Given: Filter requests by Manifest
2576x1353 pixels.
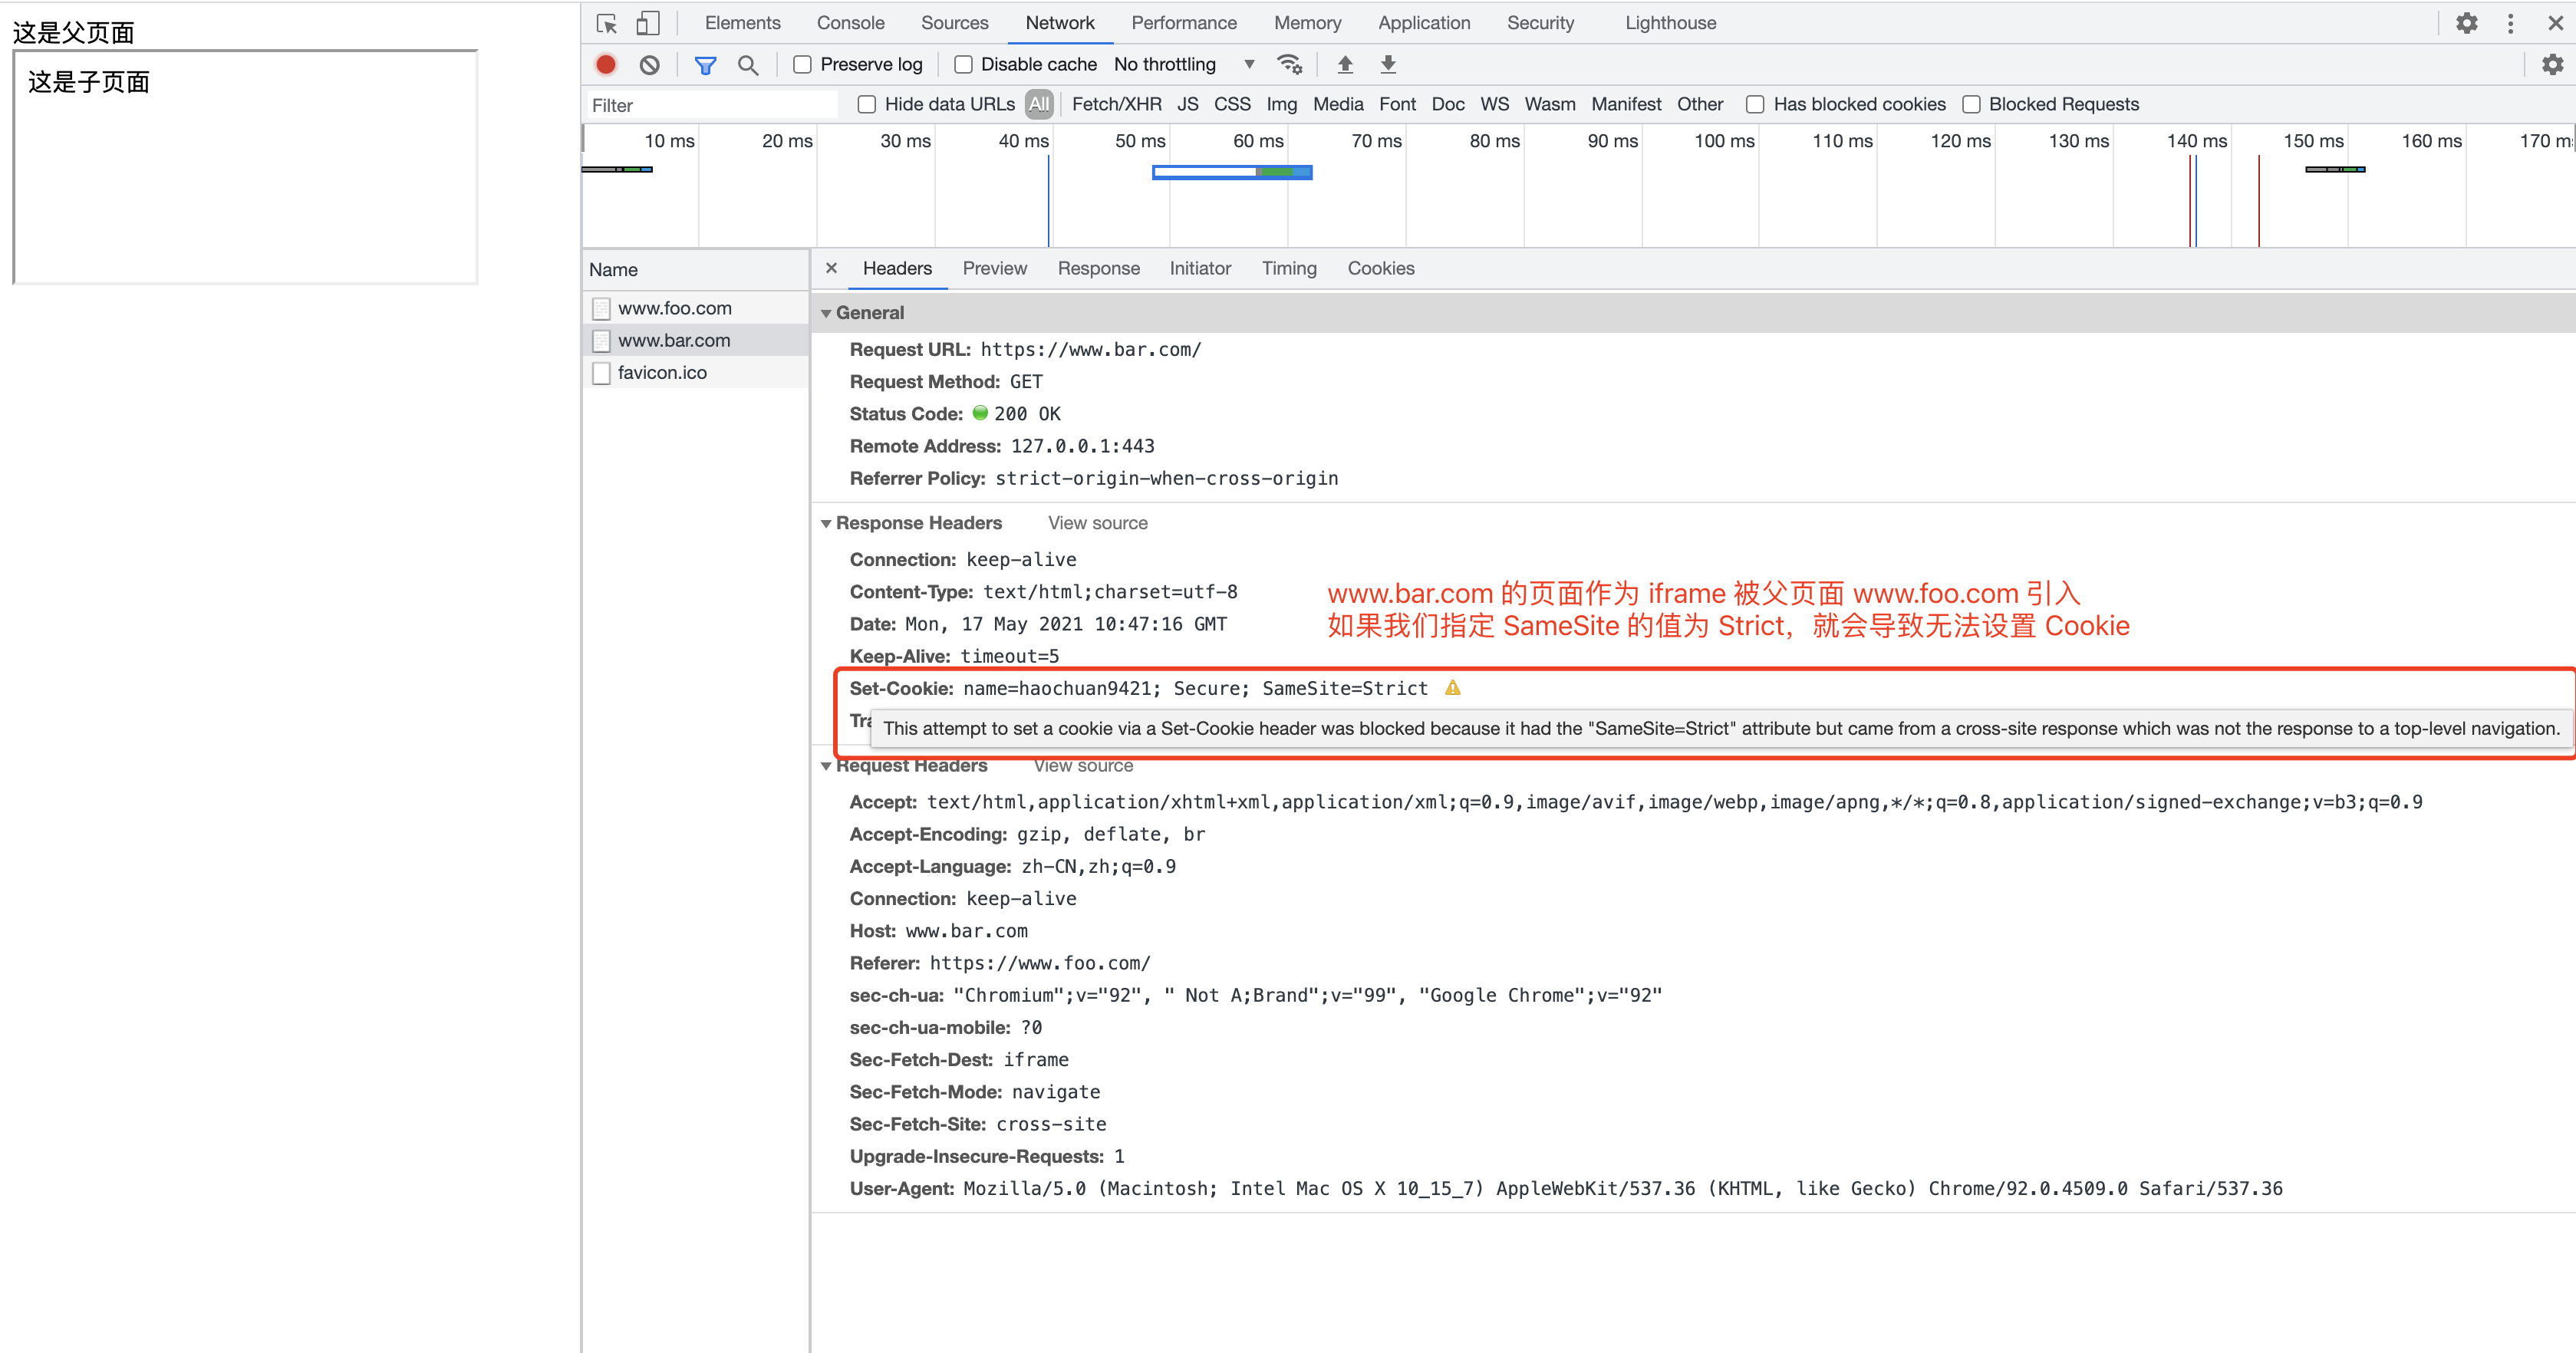Looking at the screenshot, I should pyautogui.click(x=1626, y=104).
